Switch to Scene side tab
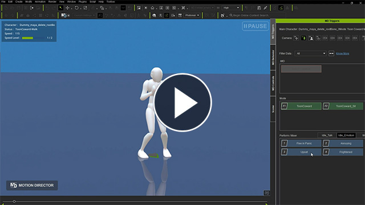Viewport: 365px width, 205px height. coord(273,109)
